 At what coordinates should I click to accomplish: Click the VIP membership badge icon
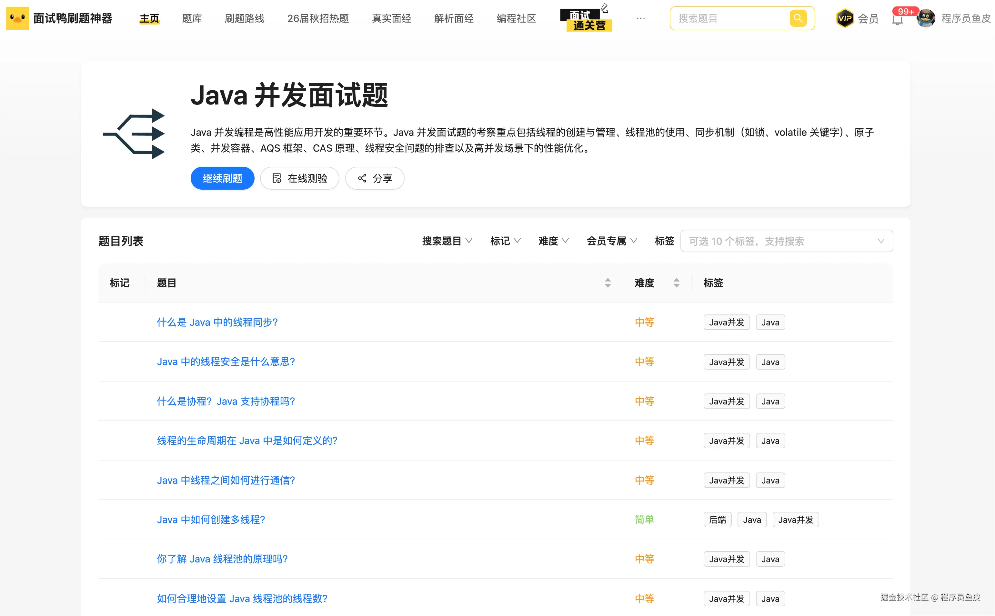pos(845,18)
